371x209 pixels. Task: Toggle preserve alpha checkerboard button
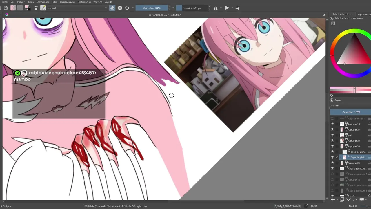120,8
